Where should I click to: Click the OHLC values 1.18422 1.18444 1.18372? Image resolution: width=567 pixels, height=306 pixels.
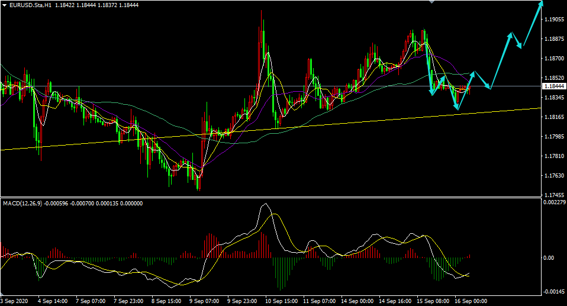(86, 5)
